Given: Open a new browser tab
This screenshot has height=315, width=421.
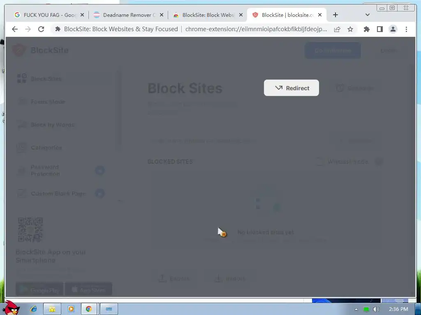Looking at the screenshot, I should 335,15.
